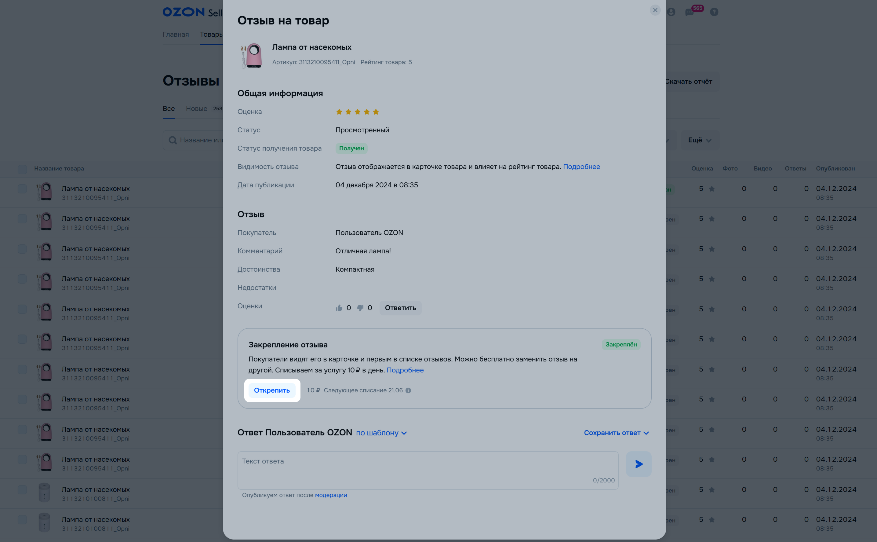Open info tooltip next to next charge date

pos(408,390)
